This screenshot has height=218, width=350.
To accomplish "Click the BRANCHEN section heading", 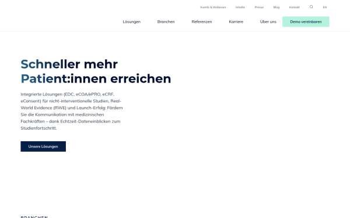I will (34, 217).
